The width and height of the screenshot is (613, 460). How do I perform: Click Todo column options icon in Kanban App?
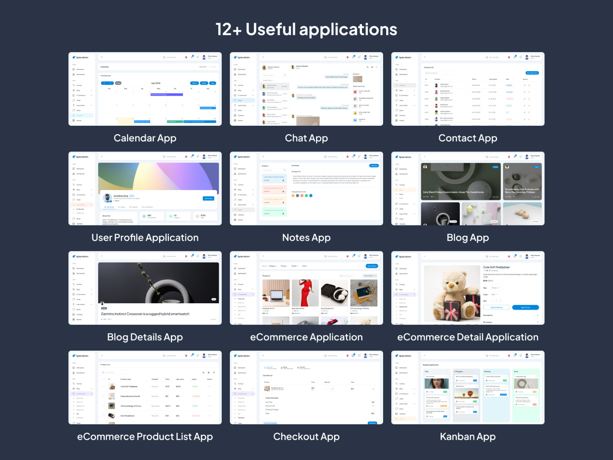click(447, 371)
